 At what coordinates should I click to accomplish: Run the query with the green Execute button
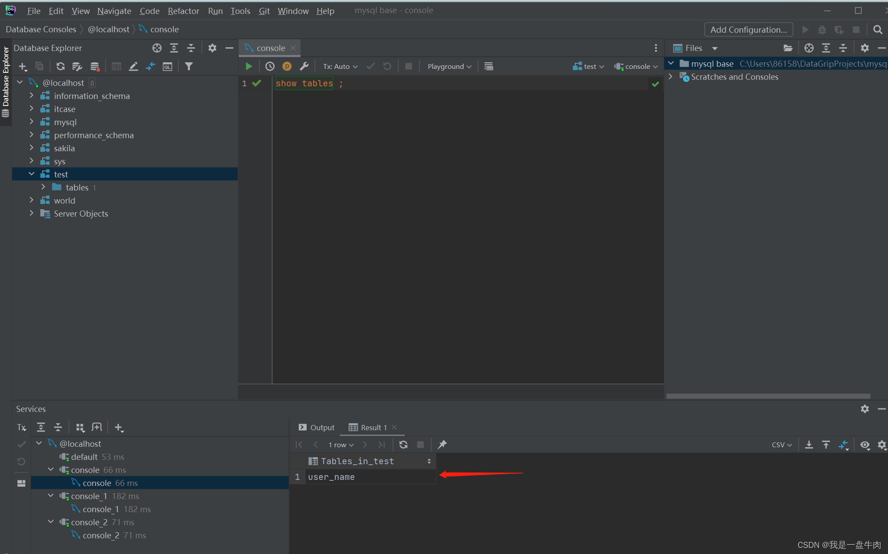click(x=249, y=66)
